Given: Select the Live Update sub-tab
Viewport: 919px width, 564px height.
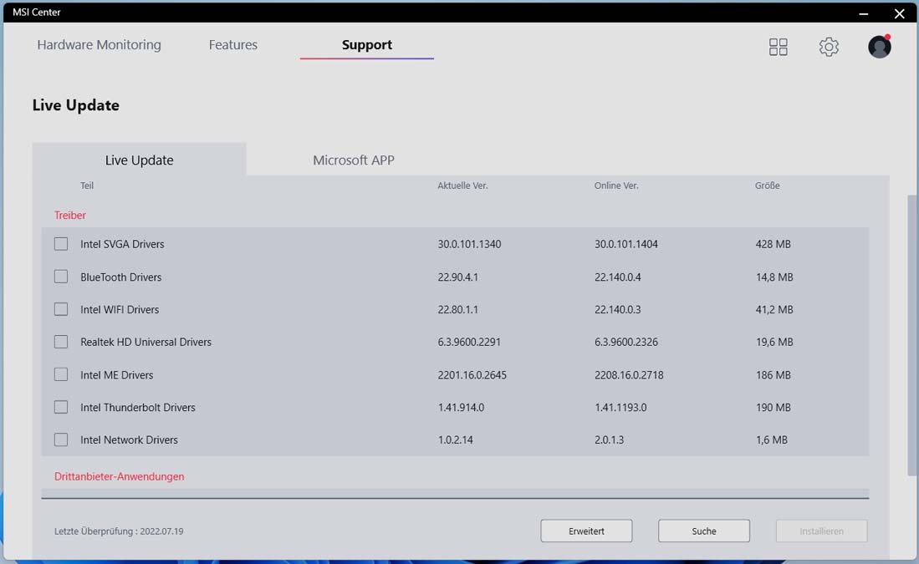Looking at the screenshot, I should point(140,160).
